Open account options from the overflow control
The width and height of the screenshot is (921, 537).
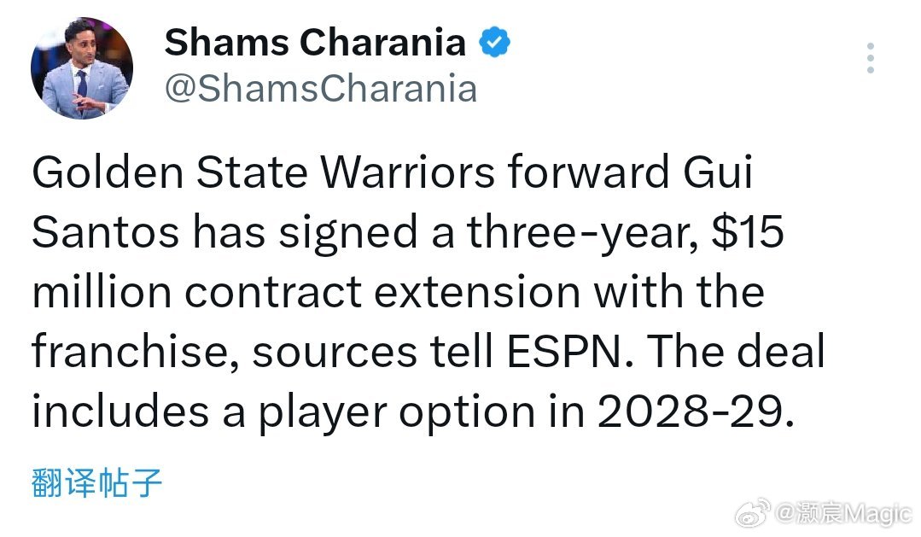[870, 57]
